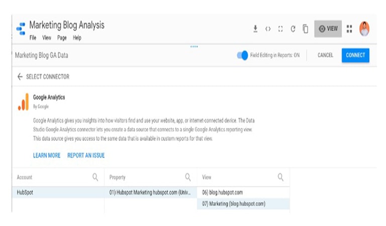
Task: Open embed code angle brackets icon
Action: pyautogui.click(x=268, y=29)
